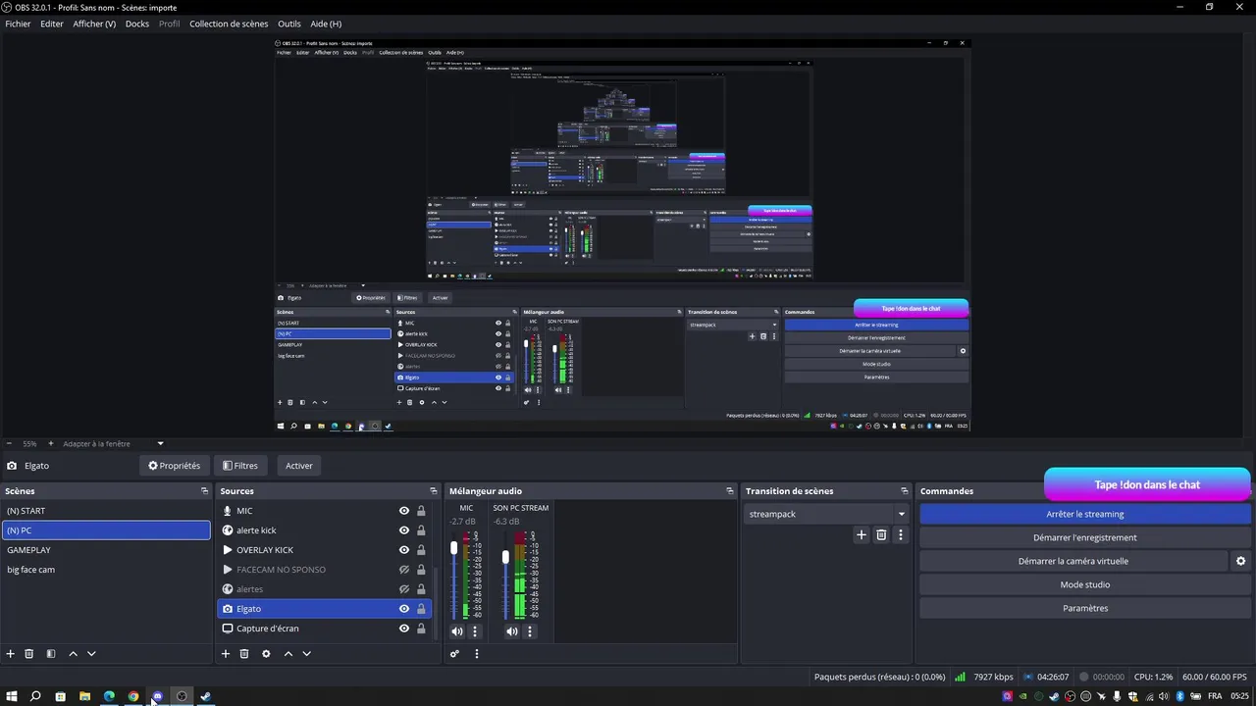Click Arrêter le streaming button

(x=1085, y=514)
